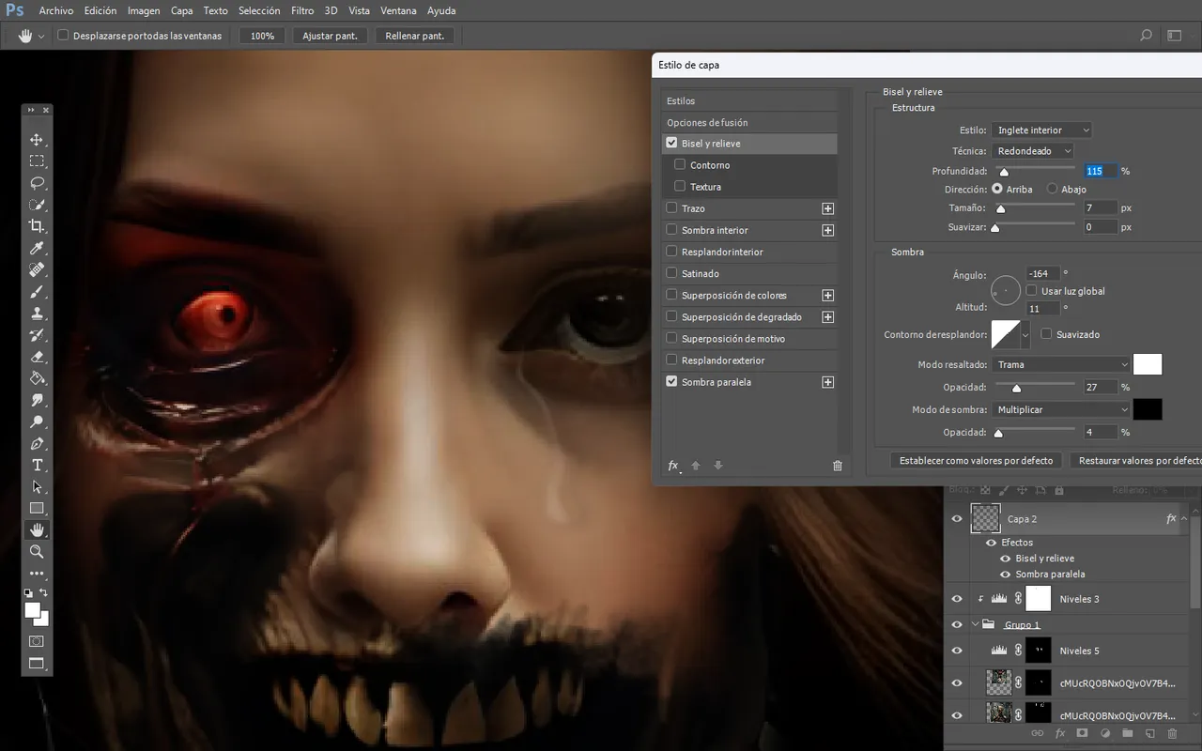
Task: Add a layer mask from the Layers panel
Action: pyautogui.click(x=1082, y=733)
